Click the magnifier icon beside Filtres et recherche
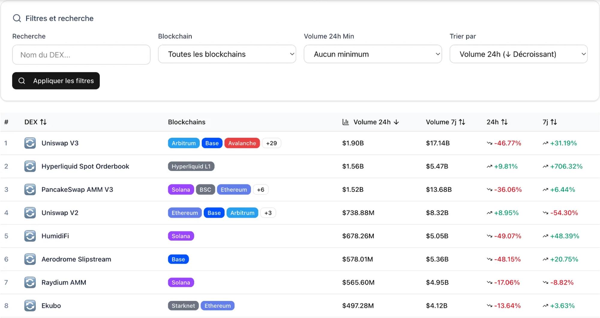The width and height of the screenshot is (600, 318). (17, 18)
